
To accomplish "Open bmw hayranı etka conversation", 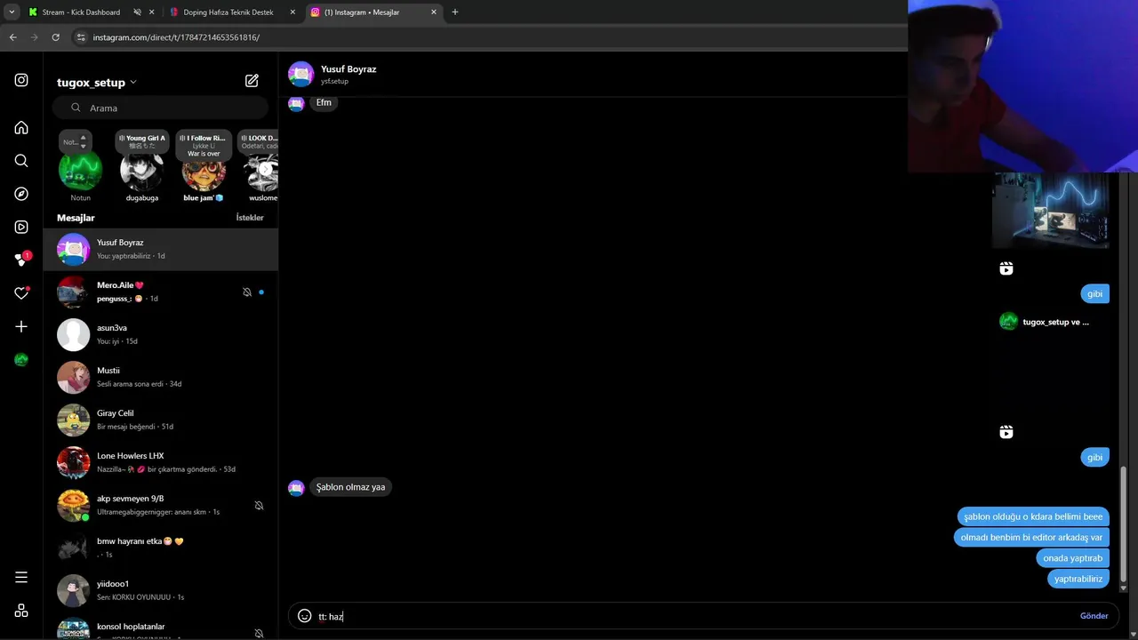I will coord(161,548).
